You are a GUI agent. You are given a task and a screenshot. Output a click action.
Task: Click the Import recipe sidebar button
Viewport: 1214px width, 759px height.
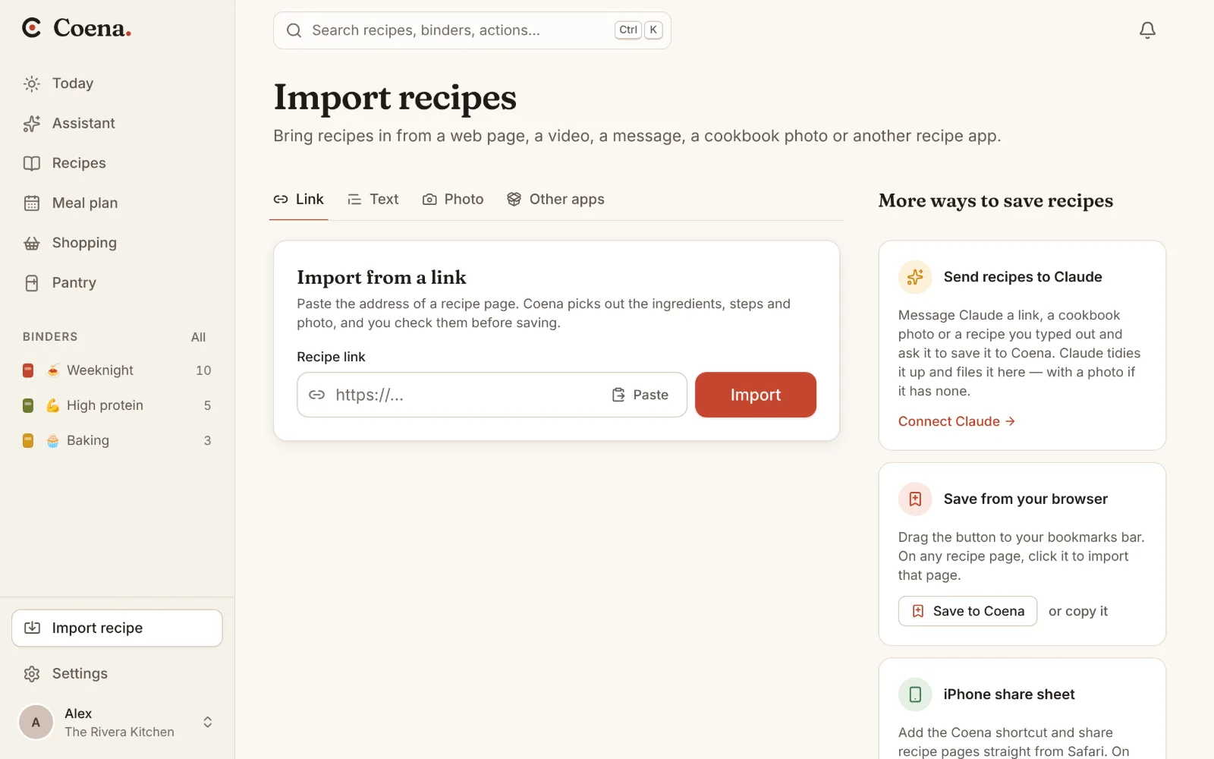coord(117,628)
